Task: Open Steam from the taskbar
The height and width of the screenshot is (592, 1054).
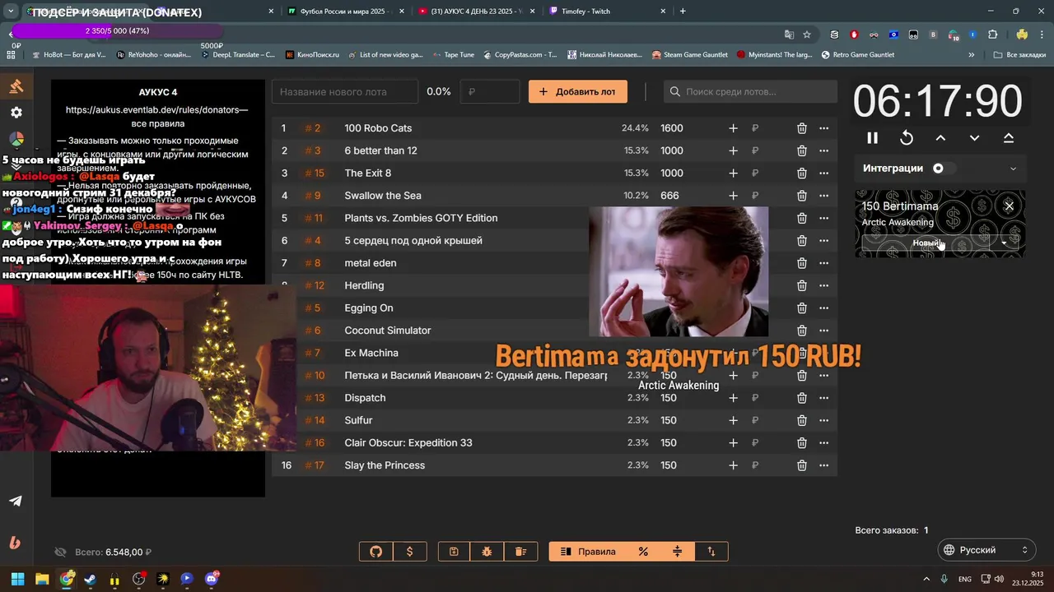Action: pos(90,579)
